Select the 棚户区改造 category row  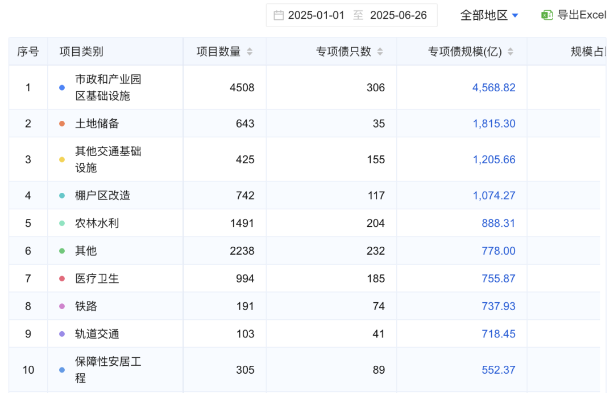pos(103,196)
